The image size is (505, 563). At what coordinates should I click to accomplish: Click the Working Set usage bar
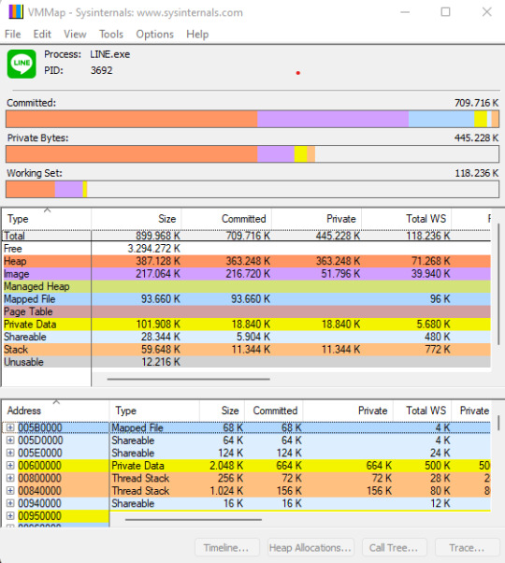(x=252, y=189)
